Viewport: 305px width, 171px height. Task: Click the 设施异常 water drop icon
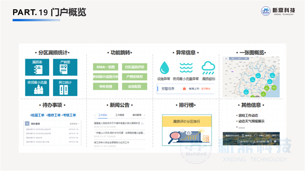pyautogui.click(x=164, y=67)
